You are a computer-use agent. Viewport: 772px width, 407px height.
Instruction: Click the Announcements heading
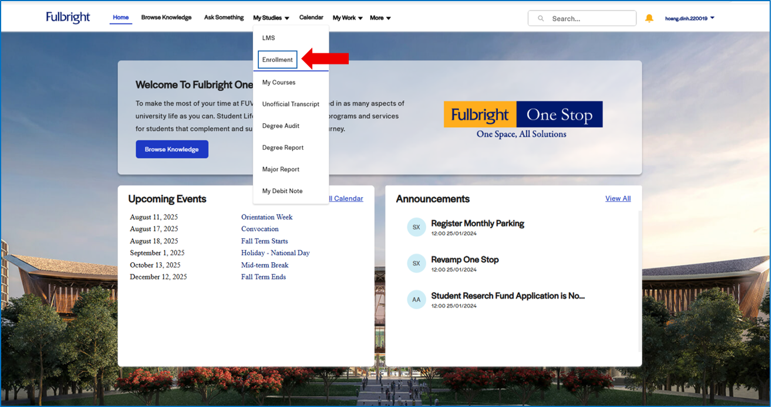point(433,199)
